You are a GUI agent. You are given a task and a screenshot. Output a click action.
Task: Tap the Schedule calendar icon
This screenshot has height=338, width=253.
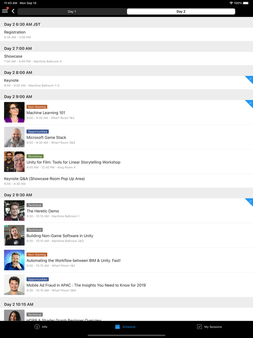click(117, 327)
